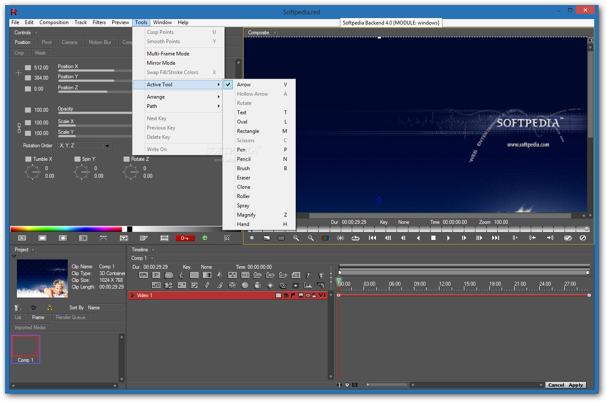
Task: Open the Filters menu
Action: point(99,22)
